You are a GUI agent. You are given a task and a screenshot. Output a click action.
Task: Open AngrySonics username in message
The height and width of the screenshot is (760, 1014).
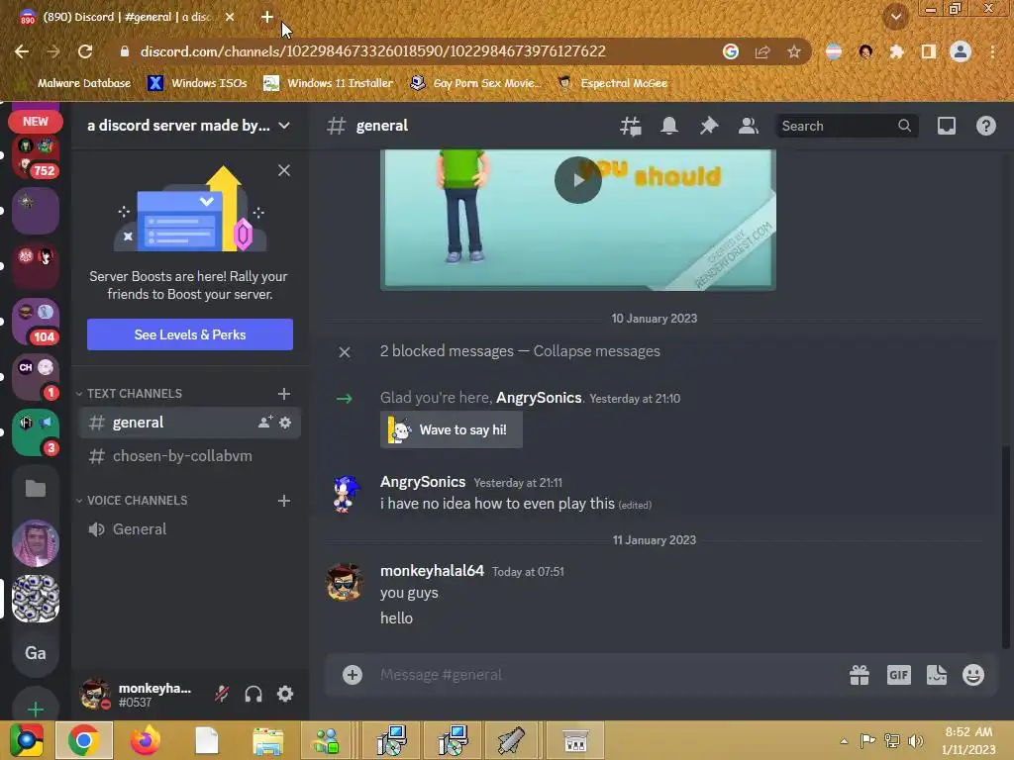(422, 482)
